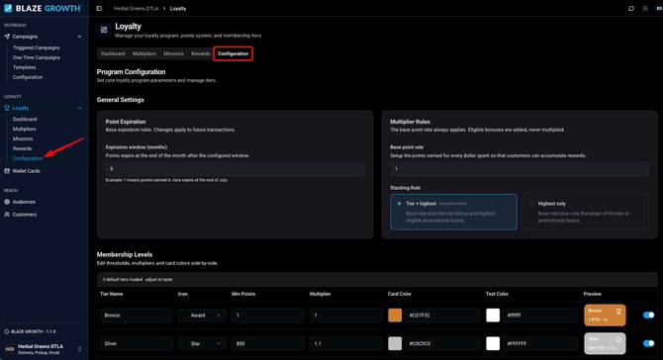Click the Bronze card color swatch
663x360 pixels.
pos(395,315)
